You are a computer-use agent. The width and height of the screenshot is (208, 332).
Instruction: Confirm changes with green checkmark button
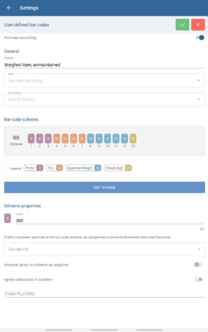182,25
